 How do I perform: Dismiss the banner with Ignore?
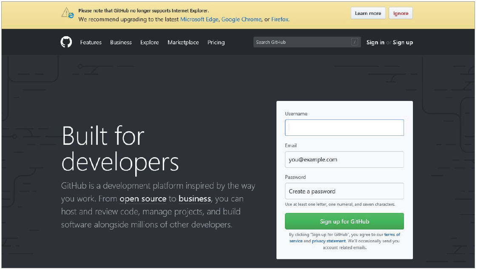pyautogui.click(x=401, y=13)
